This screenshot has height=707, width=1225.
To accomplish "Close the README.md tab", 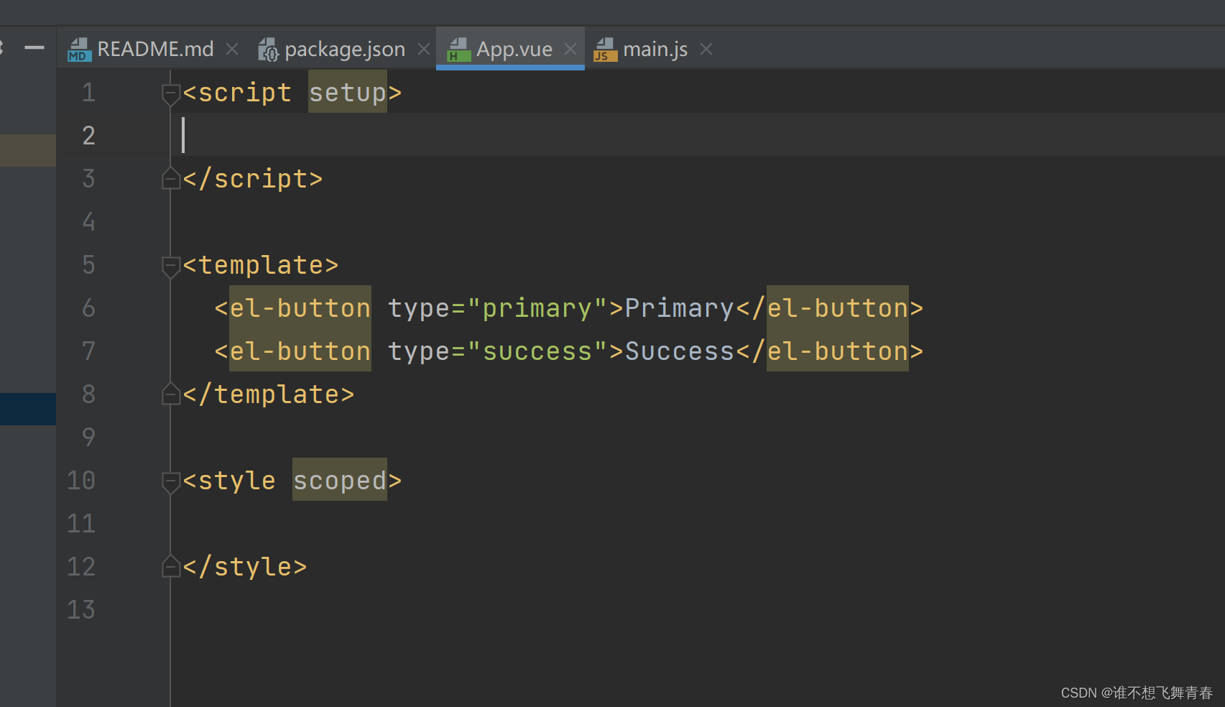I will coord(232,49).
